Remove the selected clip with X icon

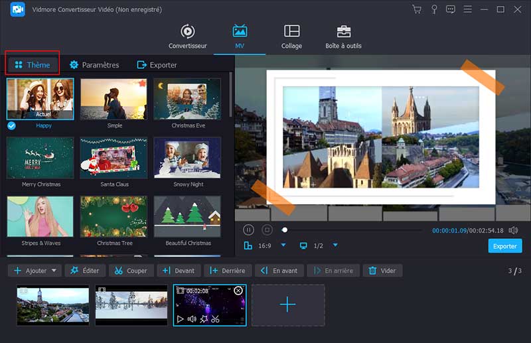click(x=239, y=291)
